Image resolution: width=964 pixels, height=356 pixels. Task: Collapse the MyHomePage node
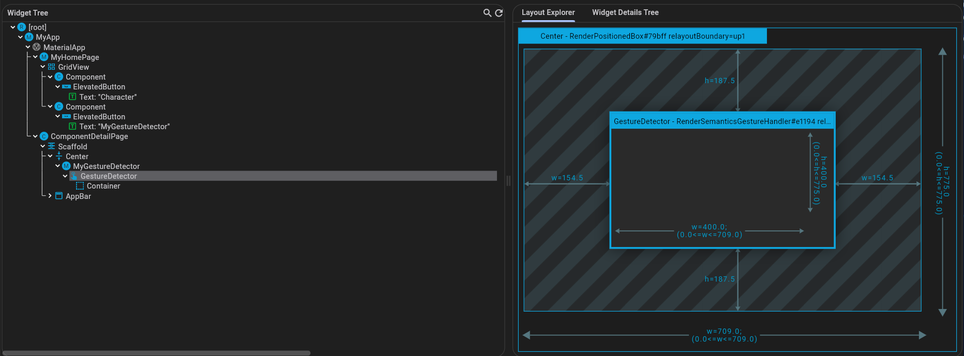pos(35,57)
